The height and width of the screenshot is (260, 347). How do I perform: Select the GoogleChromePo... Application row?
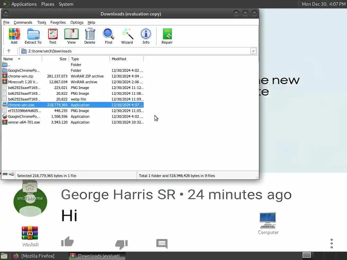pos(73,116)
